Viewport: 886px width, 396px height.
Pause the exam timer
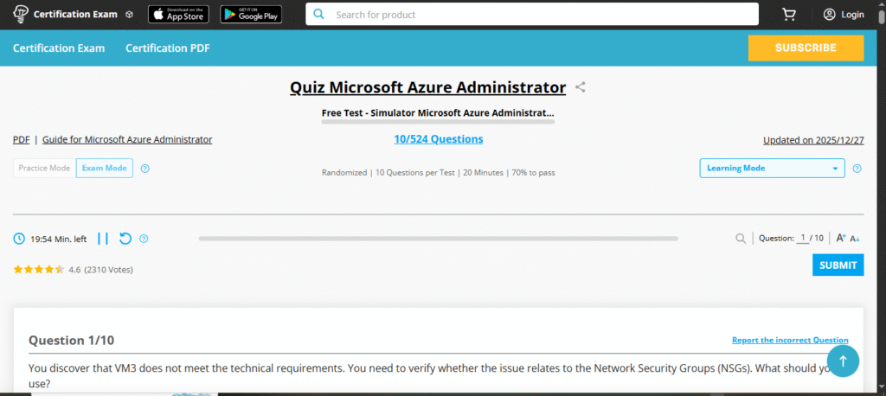pos(103,239)
